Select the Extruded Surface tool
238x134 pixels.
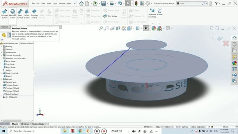click(x=5, y=14)
